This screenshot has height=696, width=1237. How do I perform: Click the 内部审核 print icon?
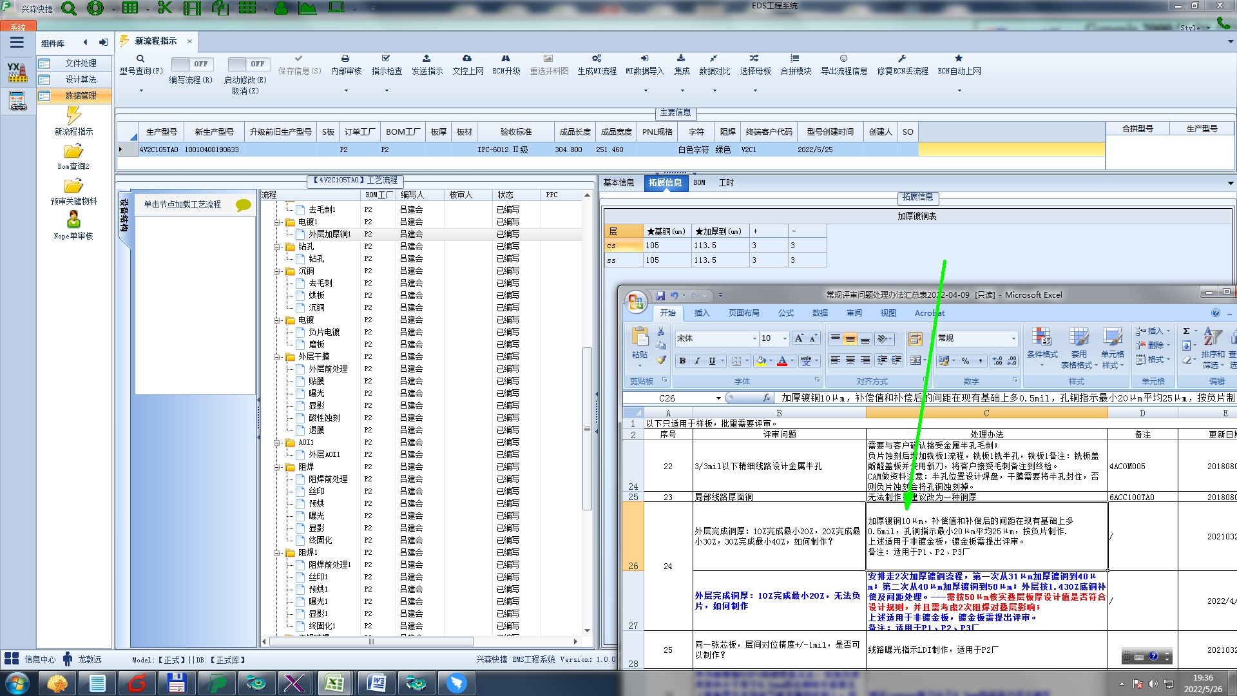tap(345, 59)
